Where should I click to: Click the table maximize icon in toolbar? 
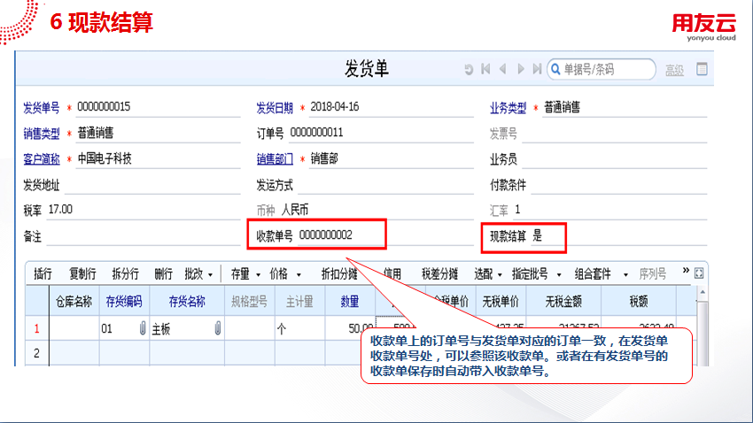699,273
